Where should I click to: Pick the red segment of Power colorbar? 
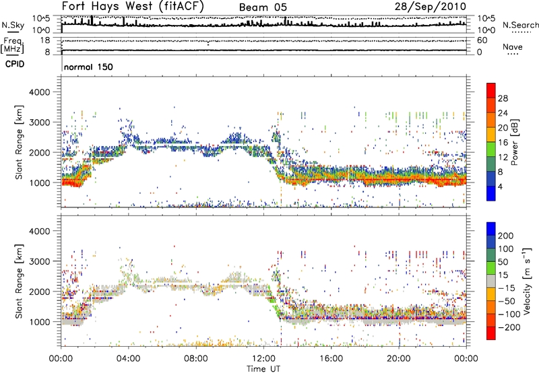coord(491,90)
